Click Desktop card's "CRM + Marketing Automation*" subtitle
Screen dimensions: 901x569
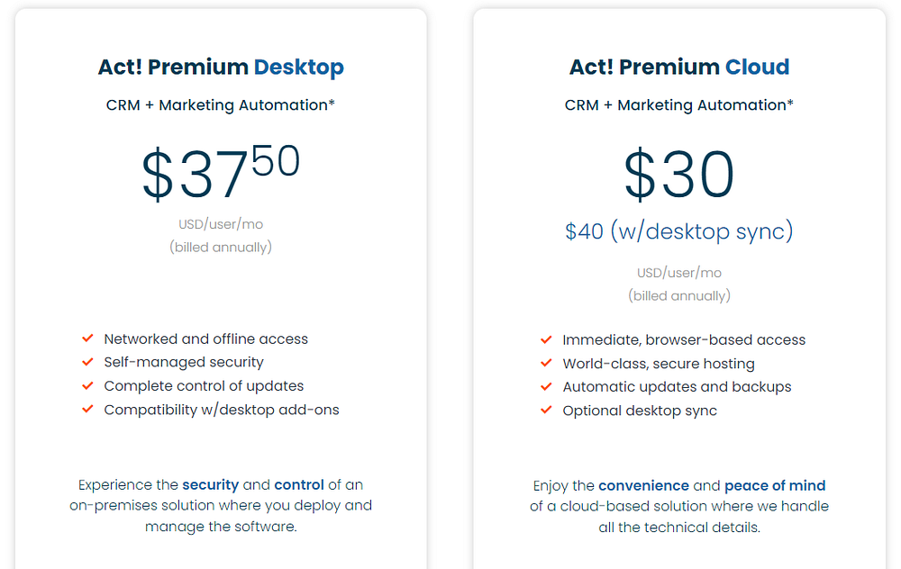tap(221, 105)
